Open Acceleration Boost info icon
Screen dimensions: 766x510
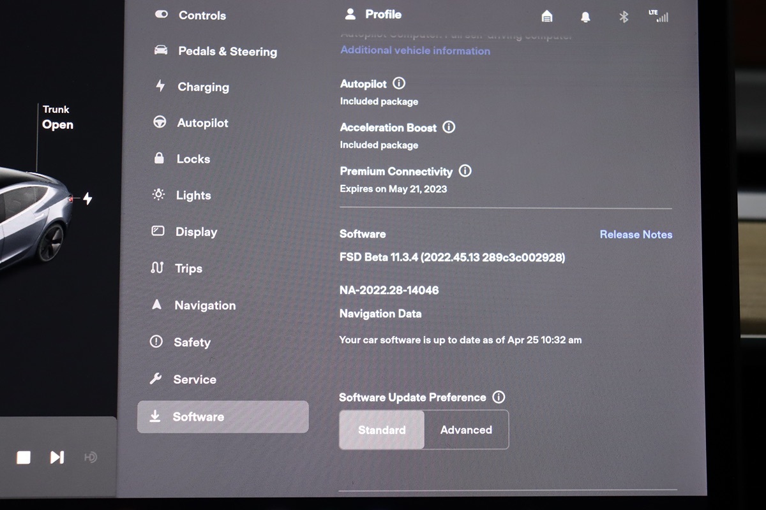point(449,127)
